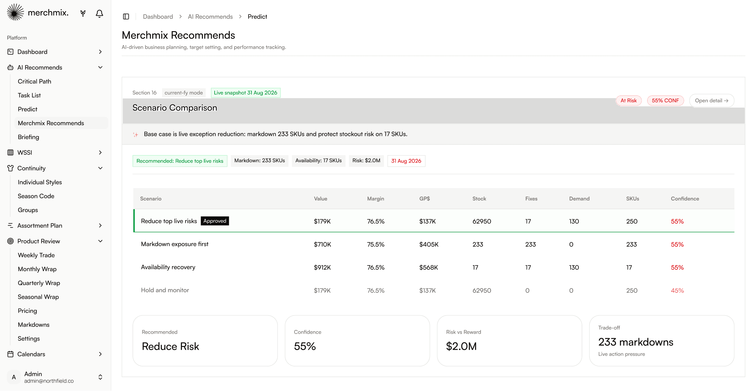Click the Markdown: 233 SKUs chip
756x391 pixels.
point(260,161)
